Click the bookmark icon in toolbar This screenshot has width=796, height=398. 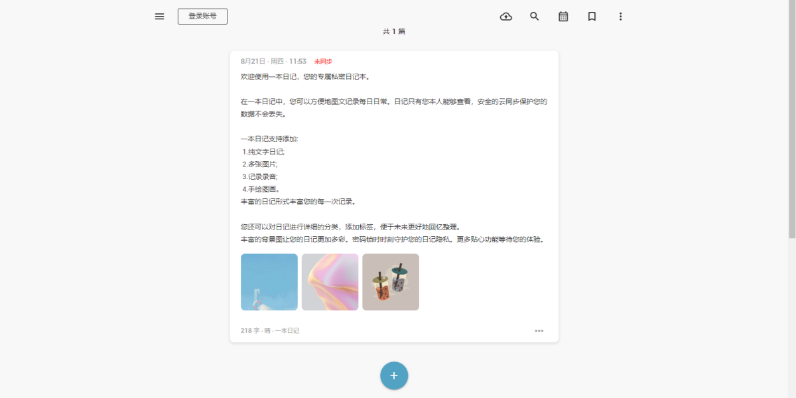(x=592, y=17)
